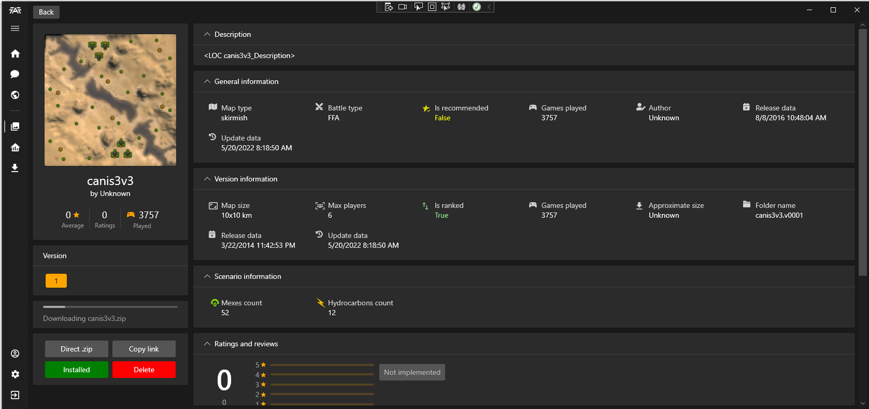Click the LOC canis3v3_Description text
869x409 pixels.
tap(249, 55)
